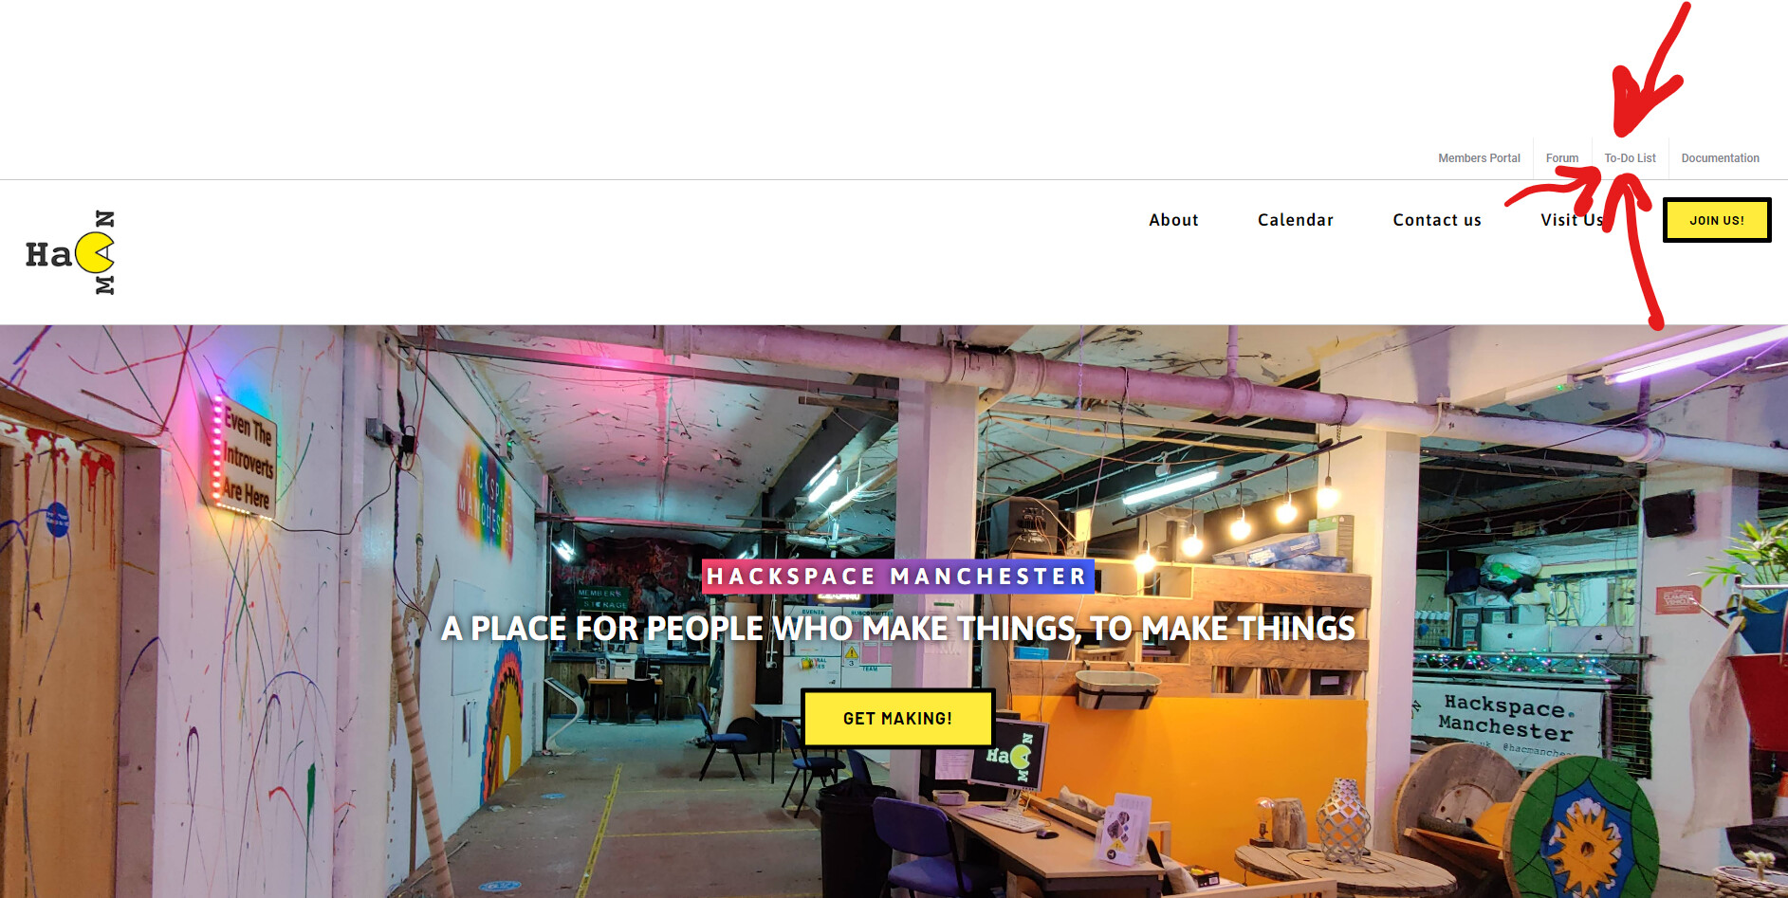The width and height of the screenshot is (1788, 898).
Task: Click the GET MAKING! button
Action: [897, 719]
